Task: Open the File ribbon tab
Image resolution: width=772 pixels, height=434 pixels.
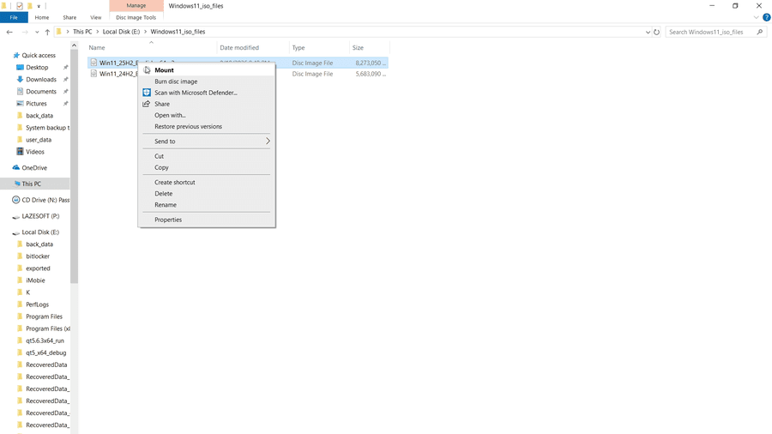Action: 14,17
